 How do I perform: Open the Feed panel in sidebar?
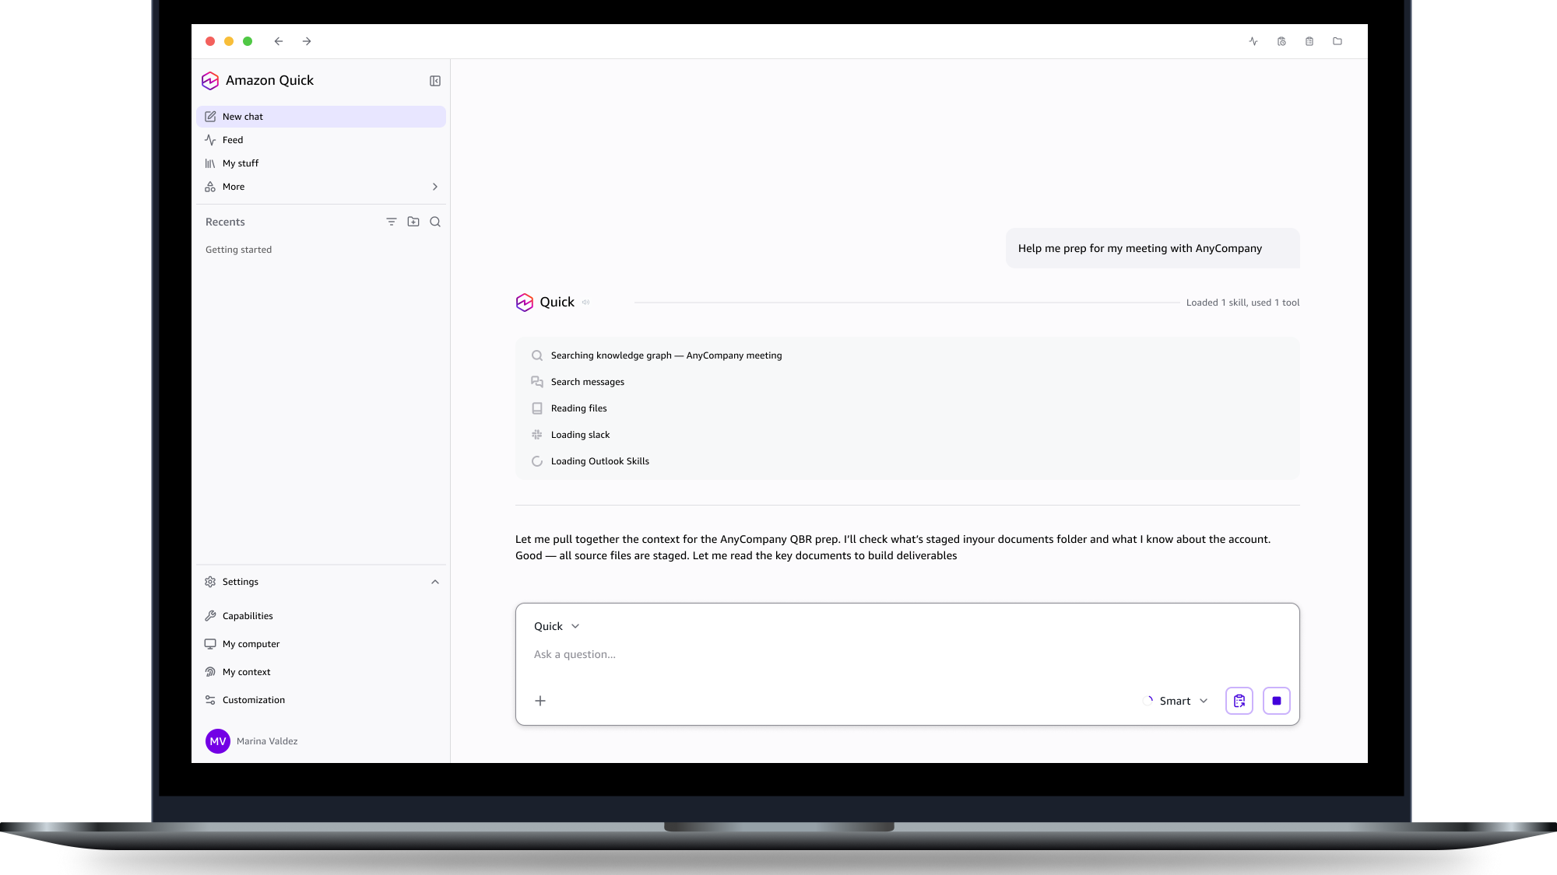233,139
